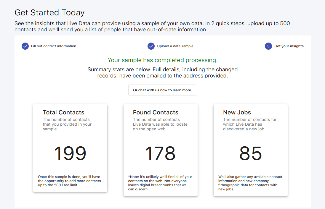Click the 500 Free limit description text
The height and width of the screenshot is (209, 325).
pos(70,181)
